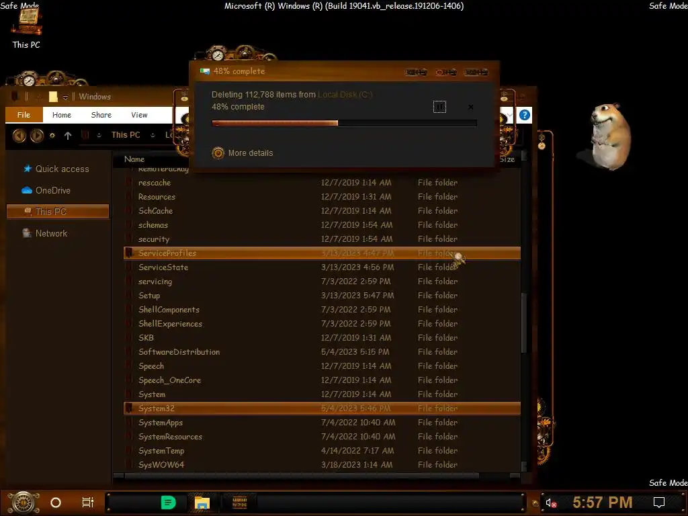Select the security folder

tap(322, 239)
